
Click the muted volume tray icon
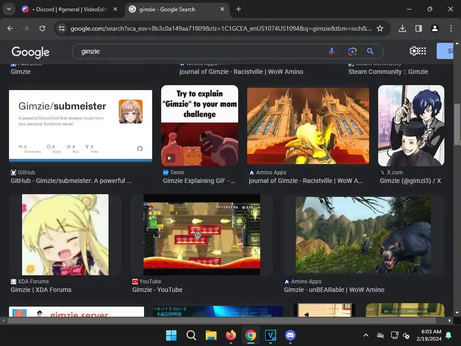(x=406, y=335)
